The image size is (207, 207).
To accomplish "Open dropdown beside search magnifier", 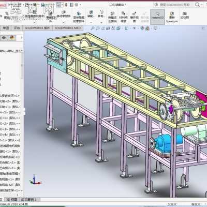I will [202, 5].
